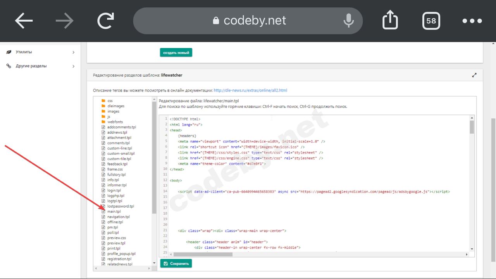Open the images folder
Screen dimensions: 496x279
click(114, 111)
